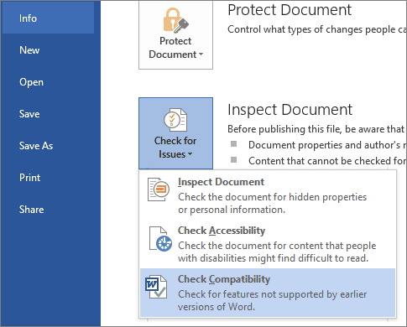Select the Info tab in Backstage
Viewport: 407px width, 327px height.
pos(48,18)
